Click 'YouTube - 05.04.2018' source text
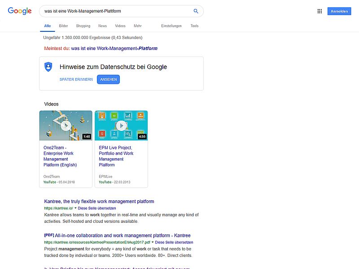Screen dimensions: 359x269 (x=59, y=182)
